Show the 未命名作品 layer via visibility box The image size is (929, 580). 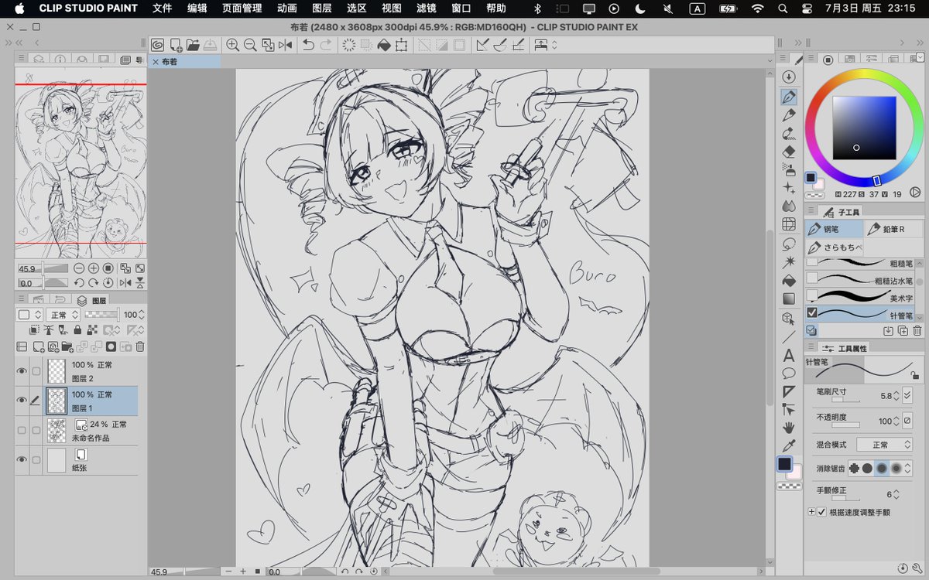22,431
